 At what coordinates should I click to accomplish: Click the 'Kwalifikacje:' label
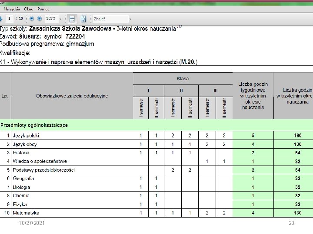pyautogui.click(x=15, y=53)
